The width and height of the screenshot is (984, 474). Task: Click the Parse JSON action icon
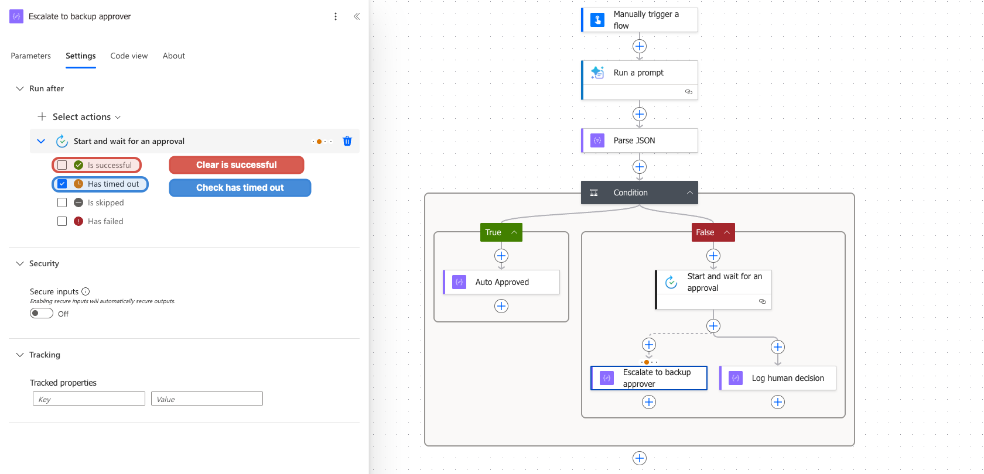coord(597,140)
